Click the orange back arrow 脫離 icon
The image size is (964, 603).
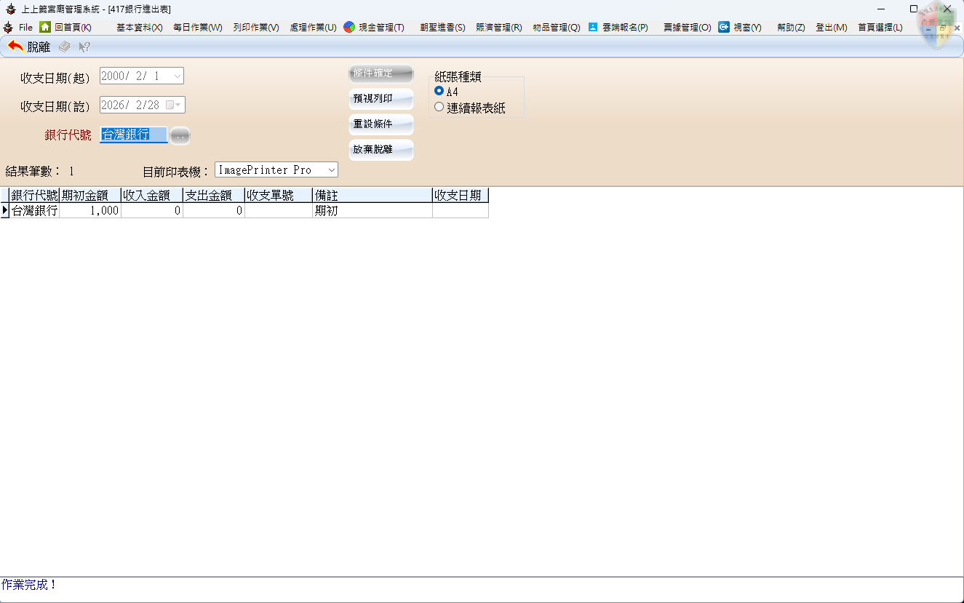click(x=15, y=47)
